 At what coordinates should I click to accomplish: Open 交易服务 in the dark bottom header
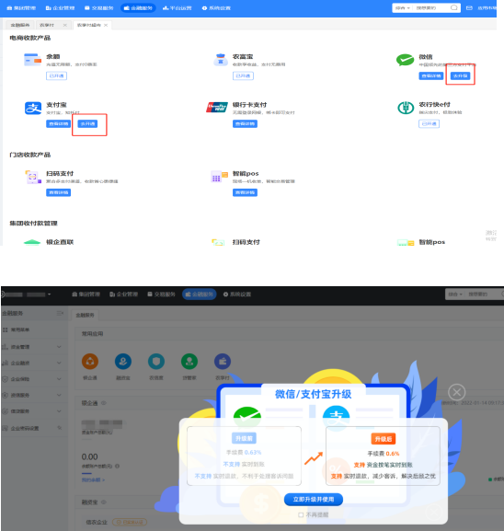[162, 294]
